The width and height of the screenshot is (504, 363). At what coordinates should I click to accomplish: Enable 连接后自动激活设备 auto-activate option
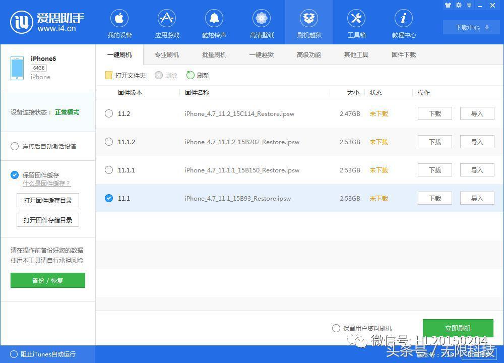(15, 146)
